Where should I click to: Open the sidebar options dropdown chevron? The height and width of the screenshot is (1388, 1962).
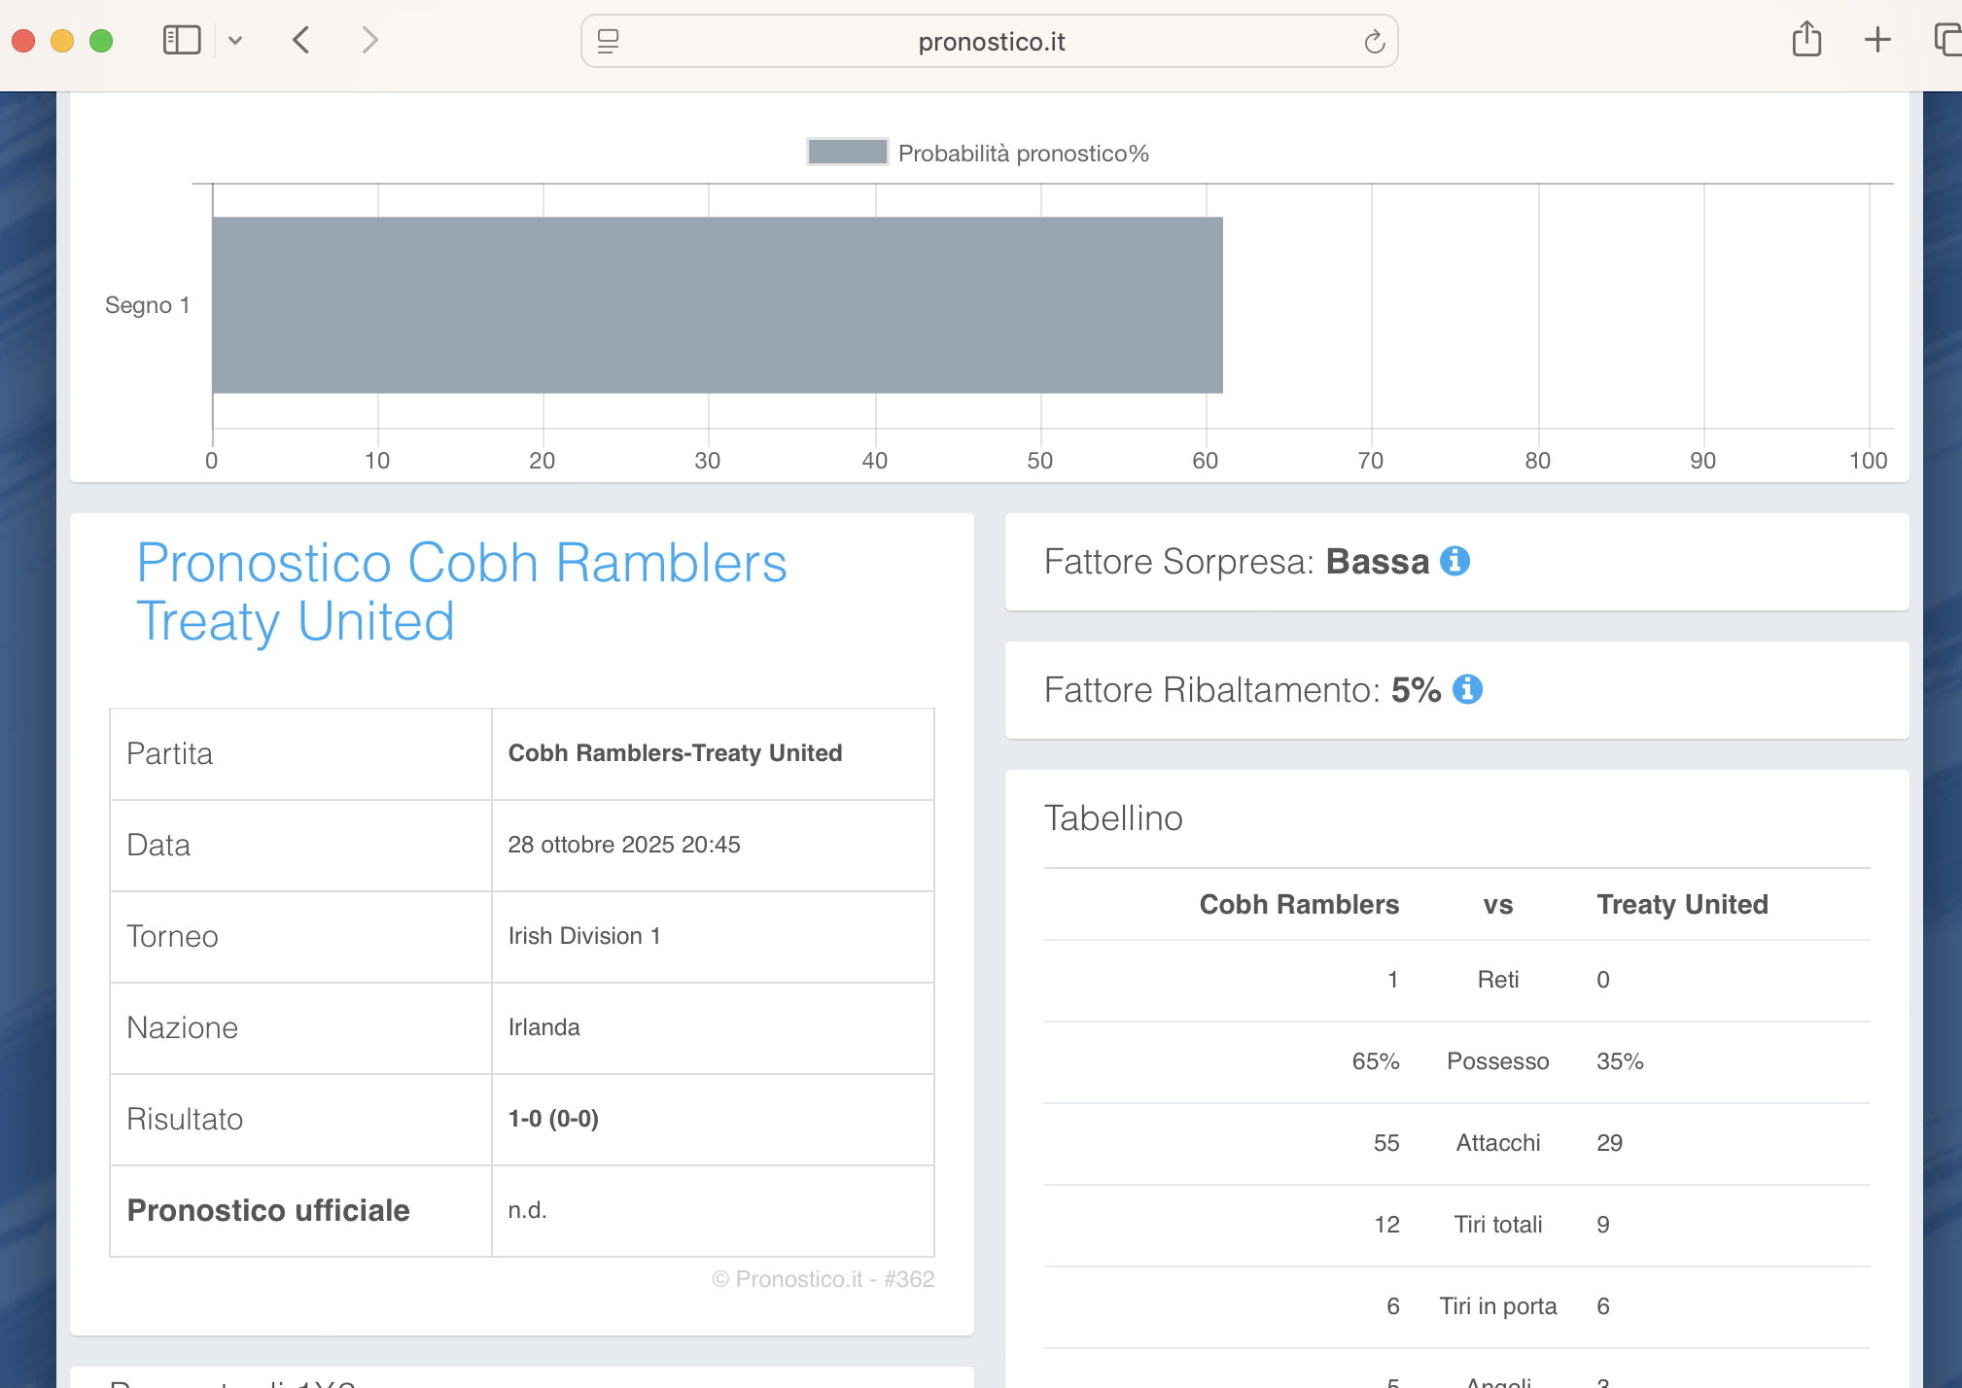click(x=235, y=41)
